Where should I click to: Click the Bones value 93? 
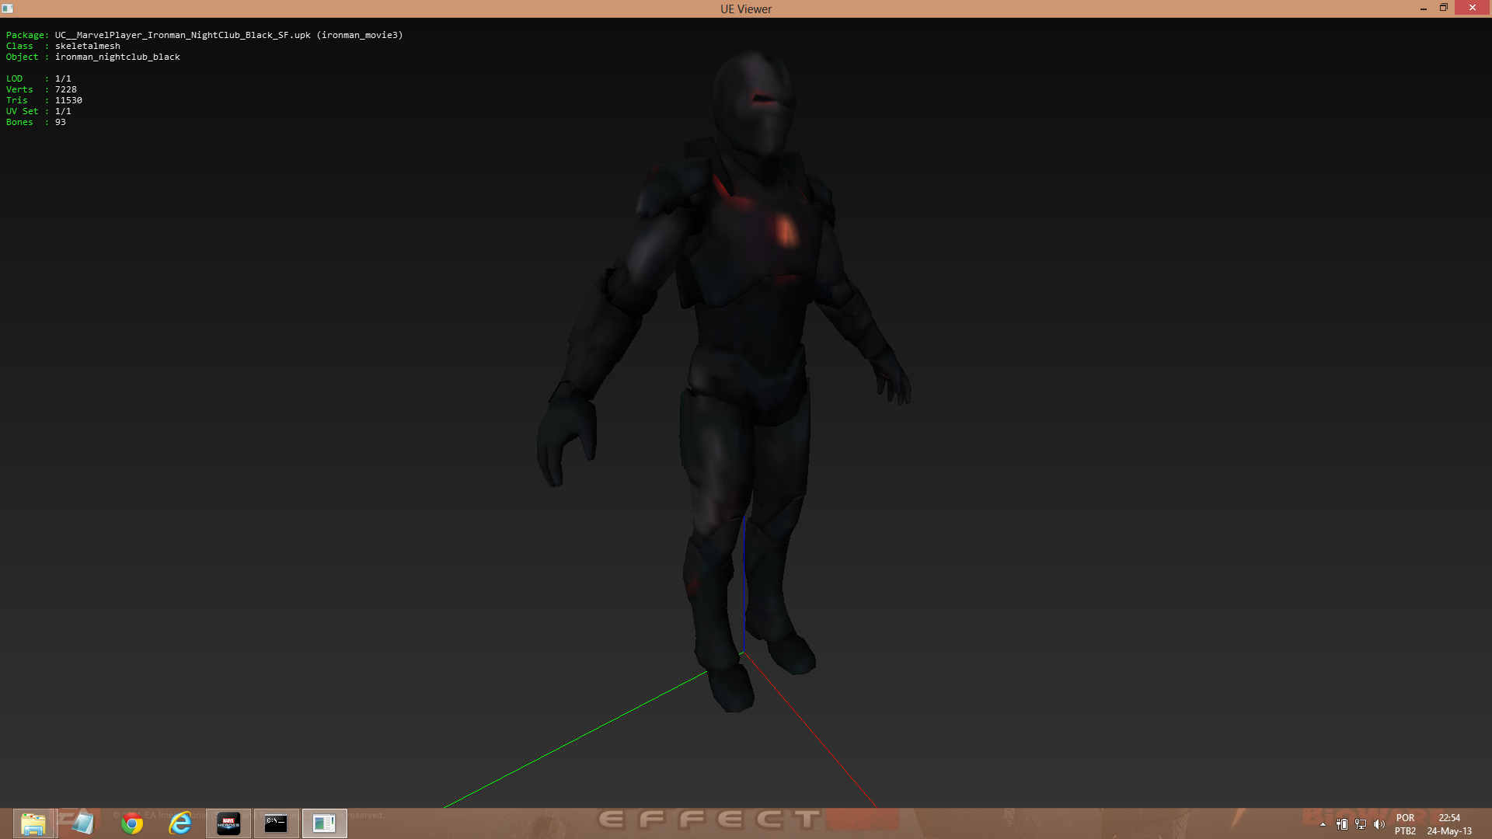pos(61,122)
